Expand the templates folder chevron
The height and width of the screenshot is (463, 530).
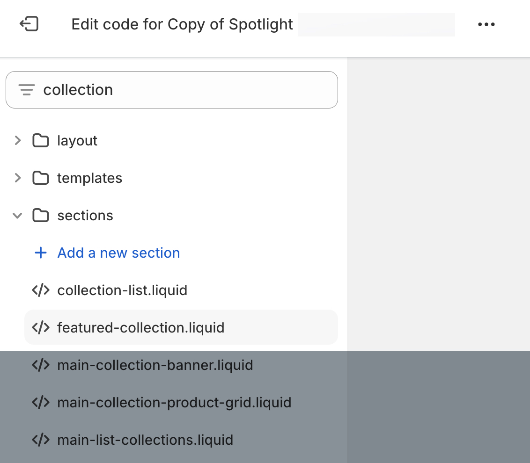tap(18, 178)
